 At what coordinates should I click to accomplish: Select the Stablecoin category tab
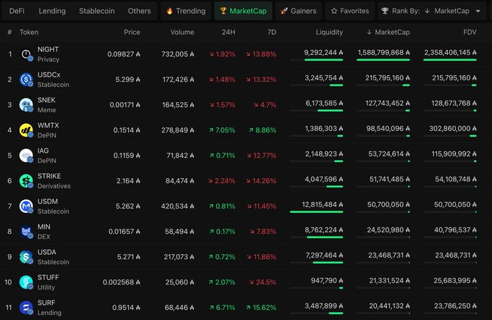point(97,11)
